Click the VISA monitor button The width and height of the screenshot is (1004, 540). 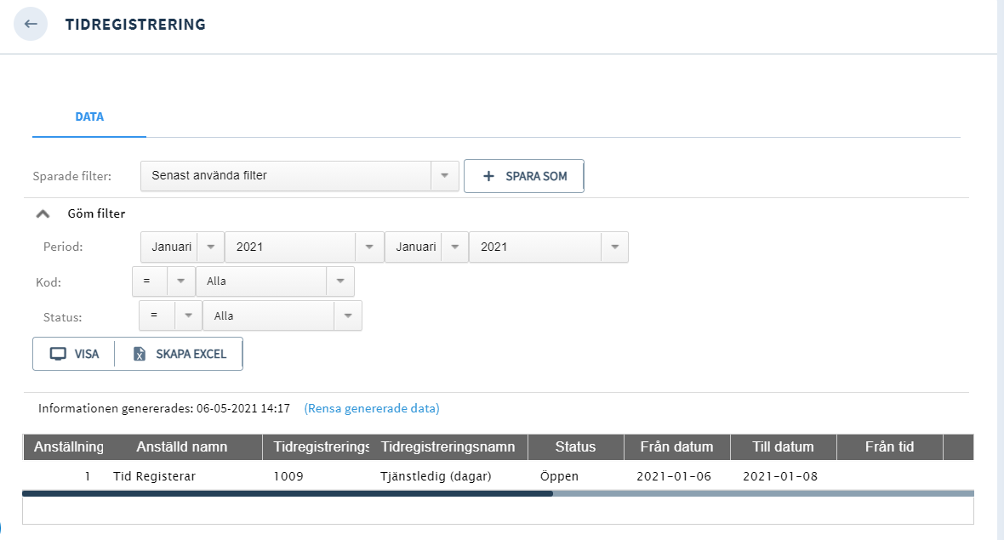(74, 354)
